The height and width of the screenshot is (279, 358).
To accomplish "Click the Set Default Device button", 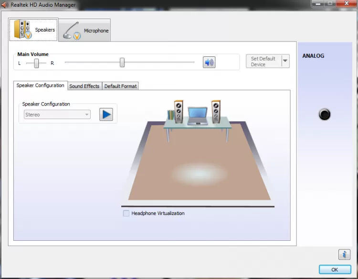I will pyautogui.click(x=263, y=61).
